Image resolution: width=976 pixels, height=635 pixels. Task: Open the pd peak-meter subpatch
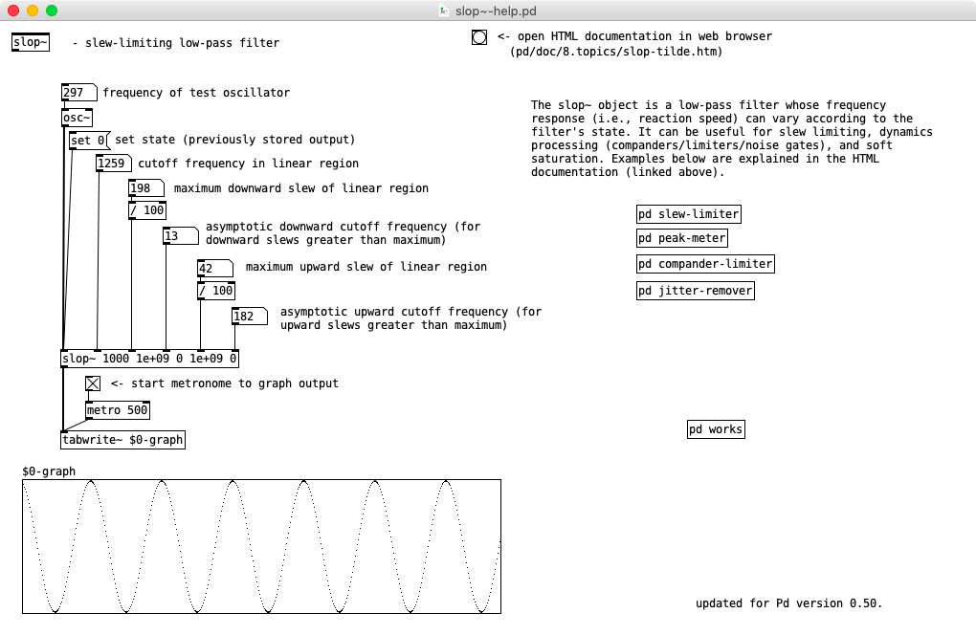682,238
